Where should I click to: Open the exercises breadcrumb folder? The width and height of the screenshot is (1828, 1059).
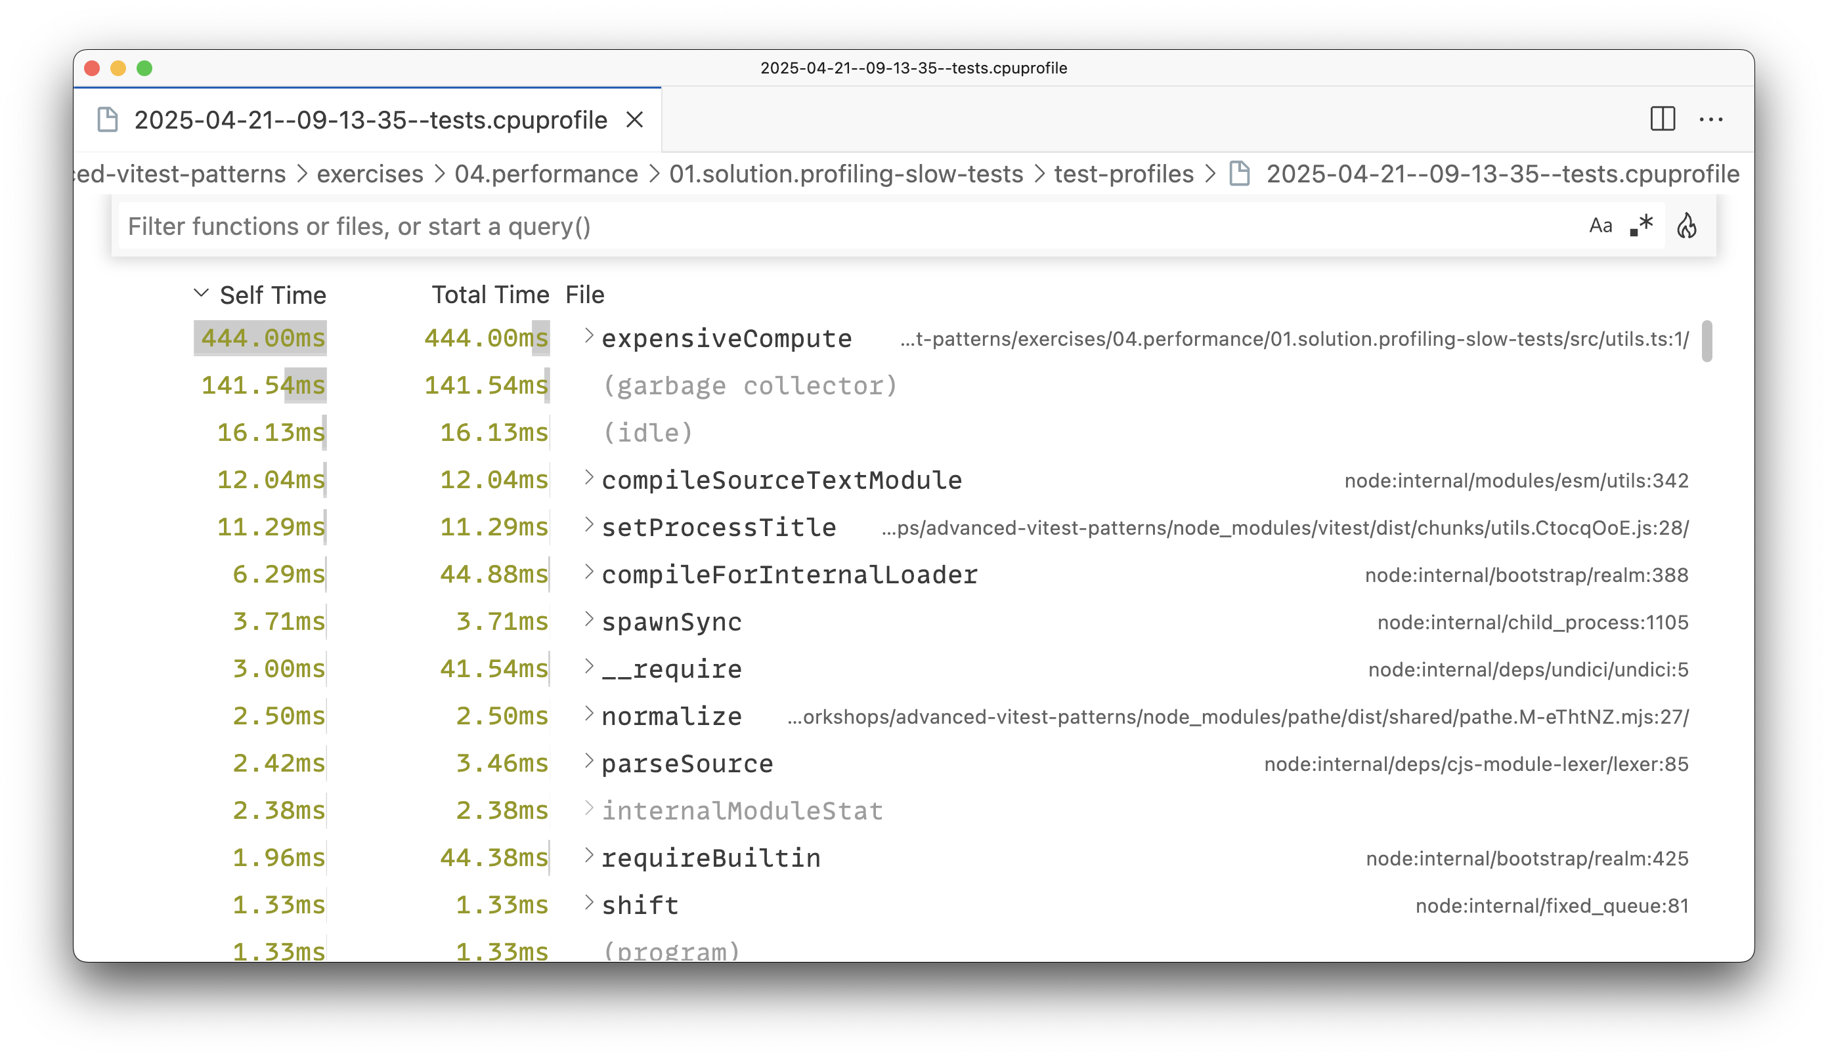[x=370, y=174]
